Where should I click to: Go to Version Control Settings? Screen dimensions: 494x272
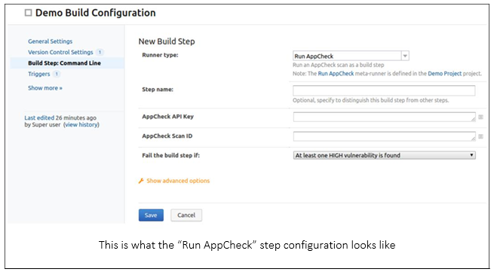pos(60,52)
